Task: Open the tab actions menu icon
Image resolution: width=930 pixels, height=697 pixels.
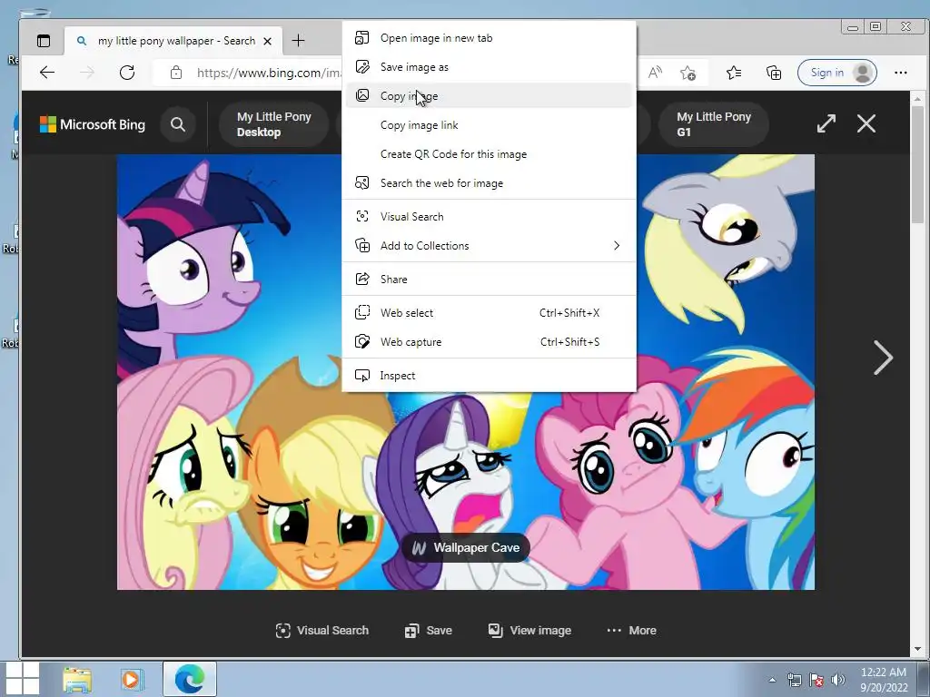Action: 44,41
